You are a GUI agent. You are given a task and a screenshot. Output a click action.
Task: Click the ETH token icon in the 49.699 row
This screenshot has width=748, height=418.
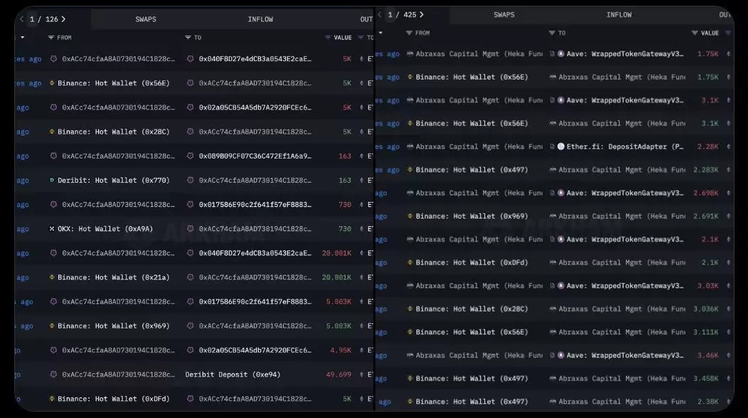[x=362, y=375]
